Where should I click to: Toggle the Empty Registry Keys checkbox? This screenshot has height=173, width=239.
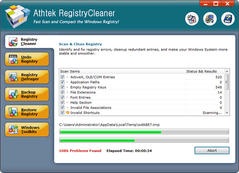tap(62, 87)
